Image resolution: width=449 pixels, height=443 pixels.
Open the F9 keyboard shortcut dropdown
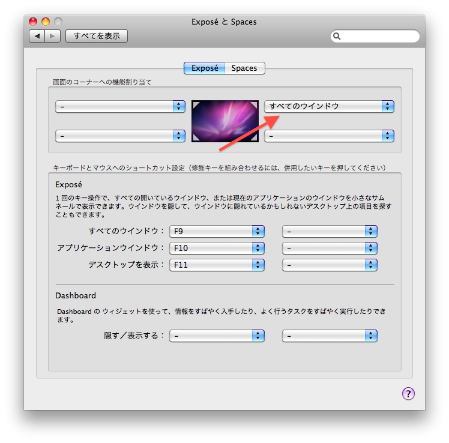tap(217, 231)
